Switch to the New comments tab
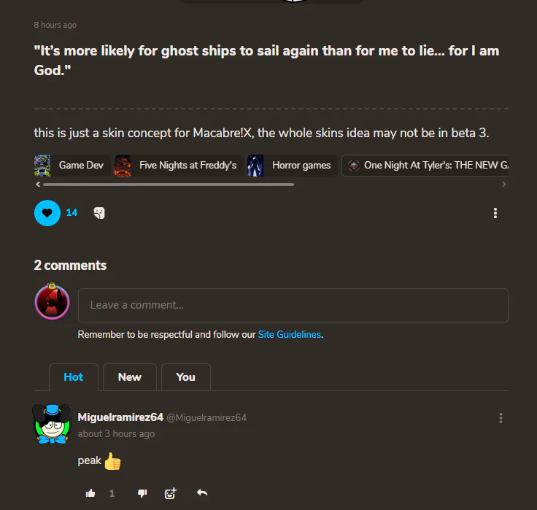 (x=129, y=376)
